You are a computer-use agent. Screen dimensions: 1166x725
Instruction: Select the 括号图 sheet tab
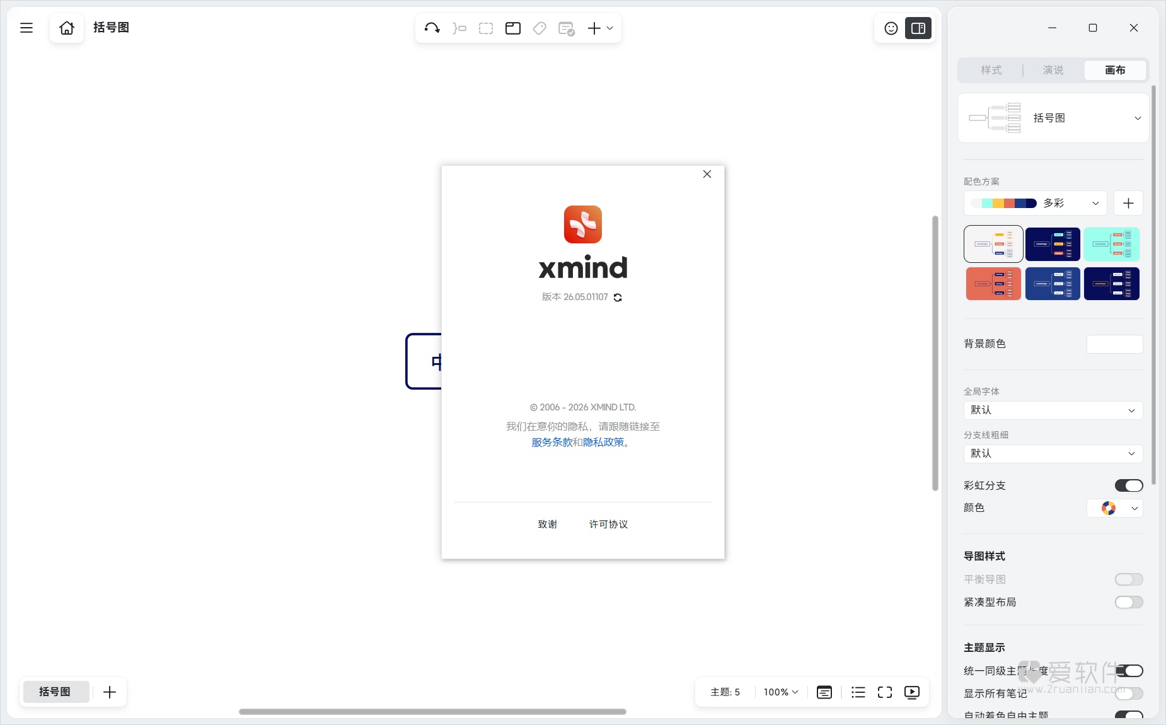point(55,692)
